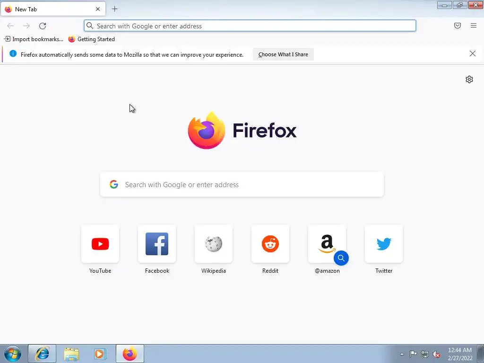This screenshot has width=484, height=363.
Task: Restore down the Firefox window
Action: (460, 5)
